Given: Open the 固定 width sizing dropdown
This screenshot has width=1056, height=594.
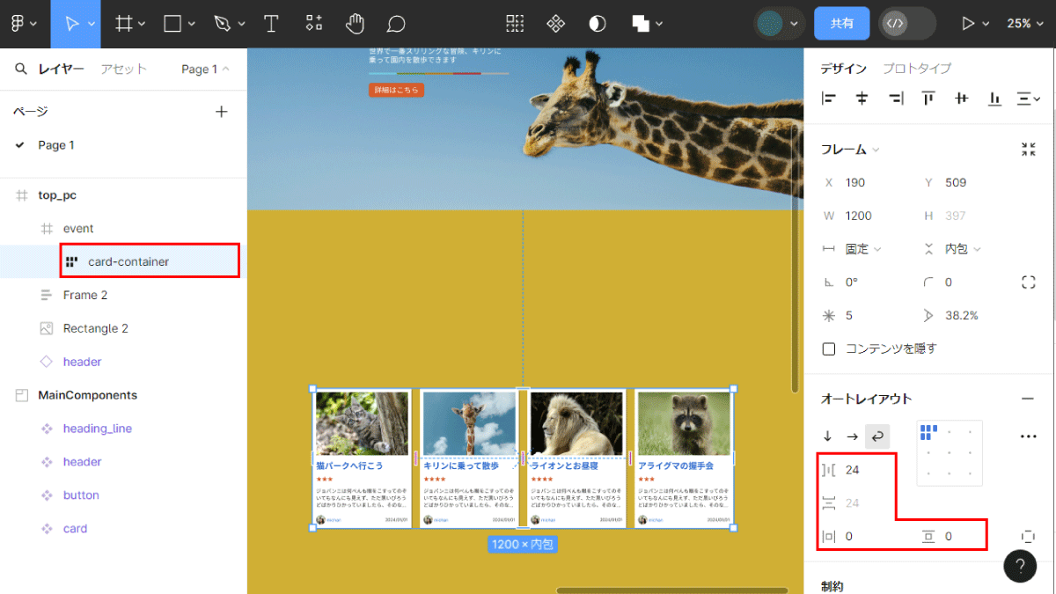Looking at the screenshot, I should pyautogui.click(x=863, y=249).
